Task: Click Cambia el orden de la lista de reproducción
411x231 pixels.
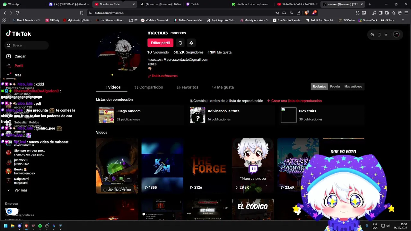Action: click(x=226, y=101)
